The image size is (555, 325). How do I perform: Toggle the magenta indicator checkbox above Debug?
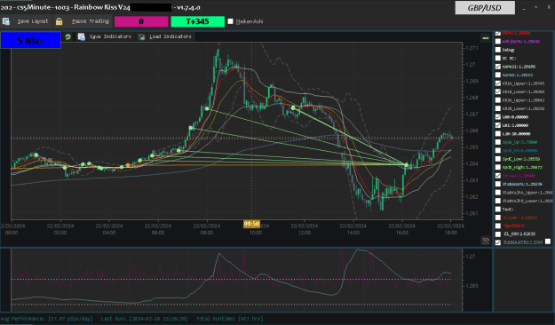click(x=498, y=42)
